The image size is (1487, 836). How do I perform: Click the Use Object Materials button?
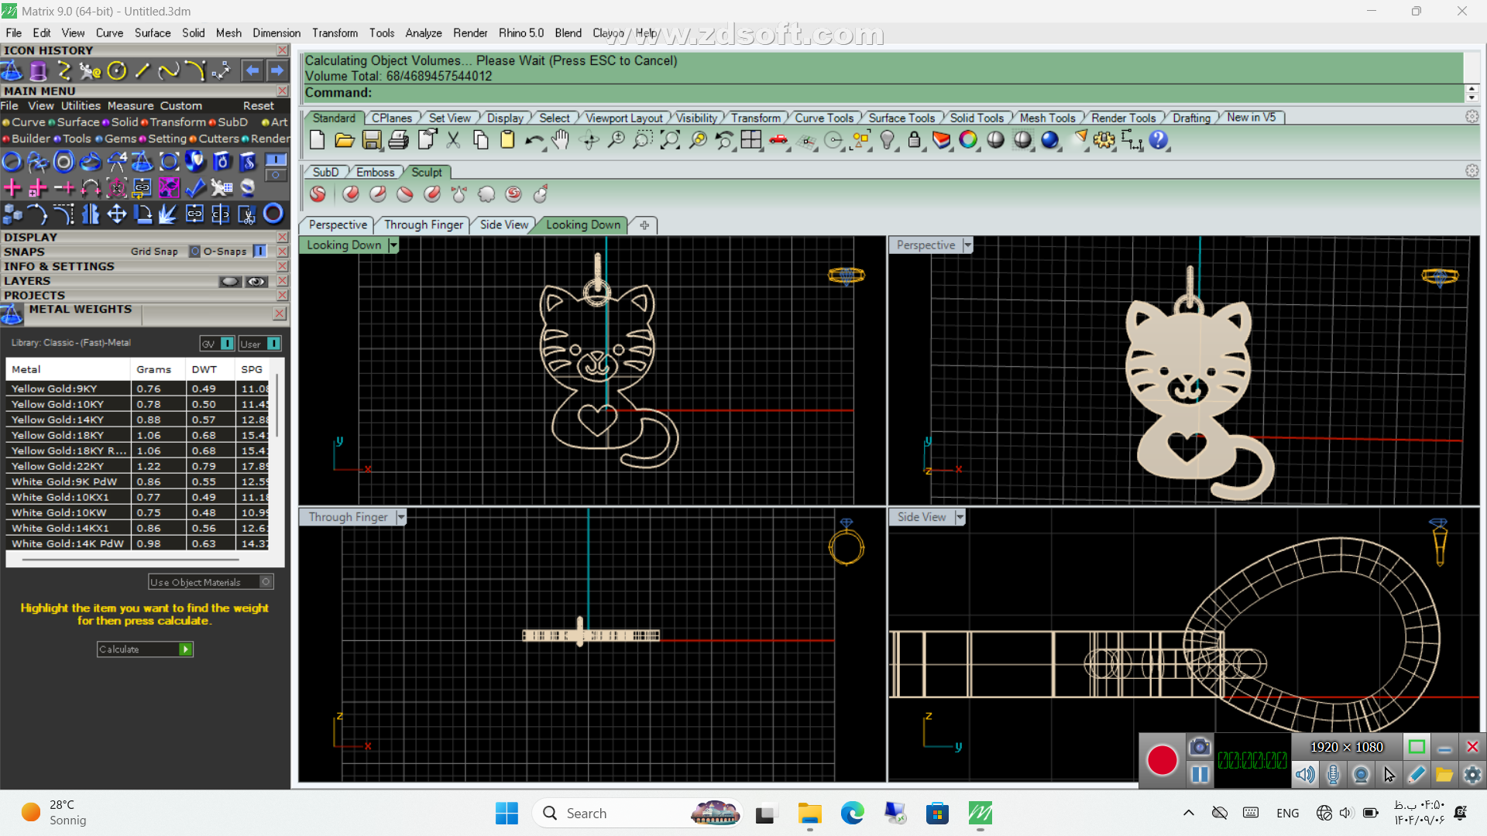[211, 582]
